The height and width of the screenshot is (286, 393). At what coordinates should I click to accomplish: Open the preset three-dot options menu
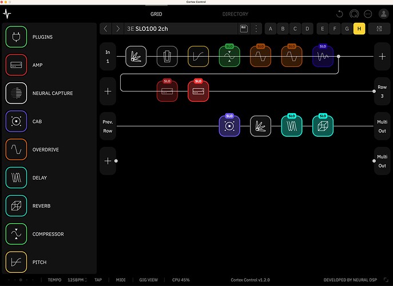click(256, 29)
